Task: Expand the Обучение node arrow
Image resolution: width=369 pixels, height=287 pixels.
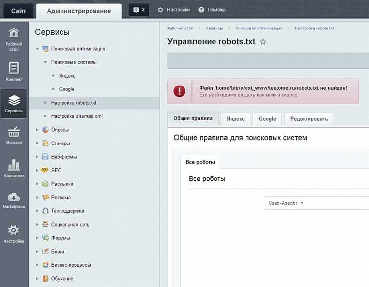Action: click(x=37, y=278)
